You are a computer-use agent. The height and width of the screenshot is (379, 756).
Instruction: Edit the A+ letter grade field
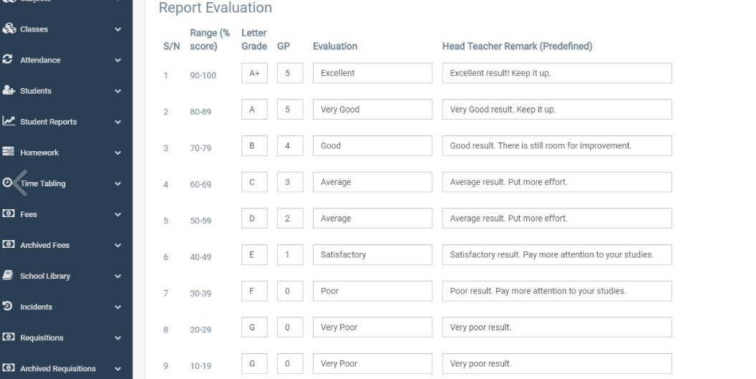253,73
